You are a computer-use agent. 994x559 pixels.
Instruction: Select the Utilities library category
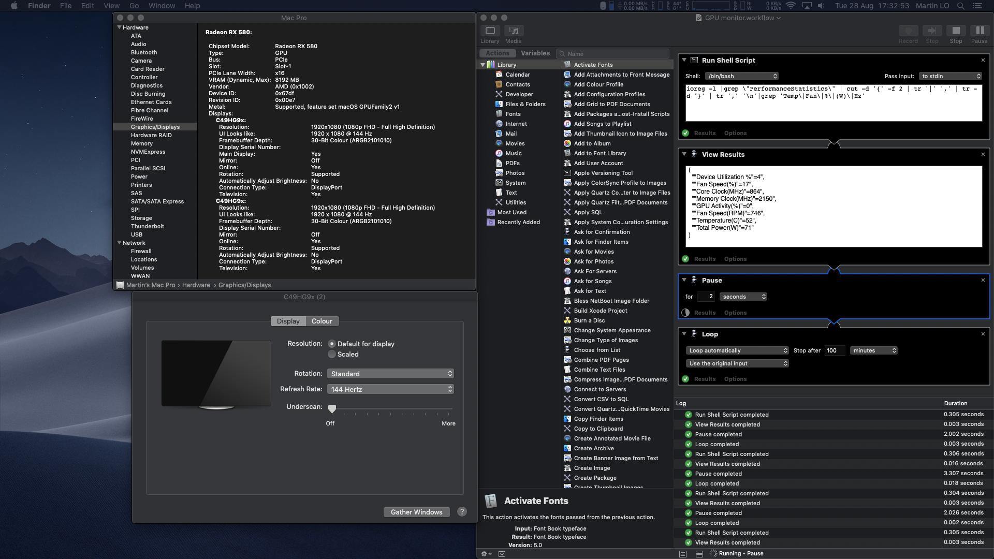[516, 202]
